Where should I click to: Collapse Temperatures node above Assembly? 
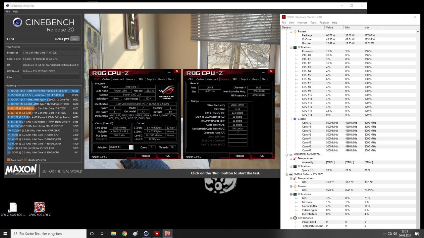coord(291,158)
